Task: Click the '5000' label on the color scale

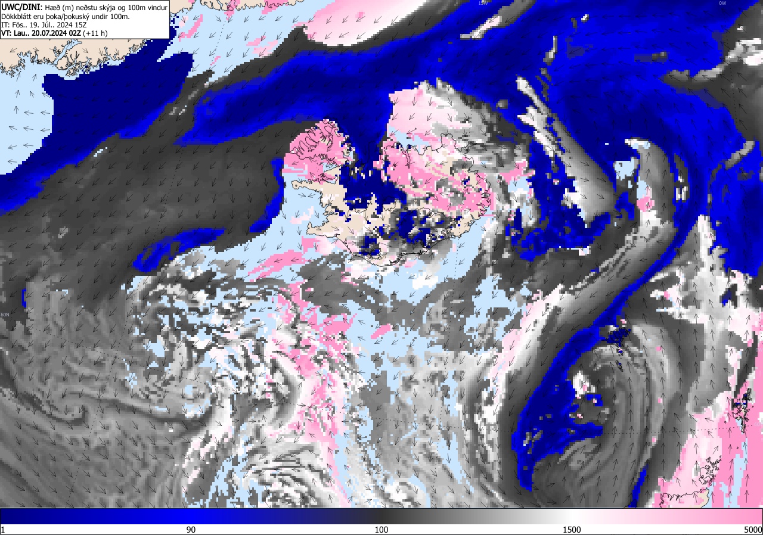Action: click(x=753, y=530)
